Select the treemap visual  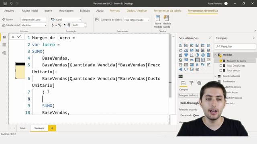pos(208,55)
